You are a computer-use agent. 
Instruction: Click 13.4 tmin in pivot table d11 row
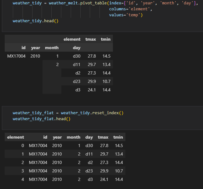[107, 64]
